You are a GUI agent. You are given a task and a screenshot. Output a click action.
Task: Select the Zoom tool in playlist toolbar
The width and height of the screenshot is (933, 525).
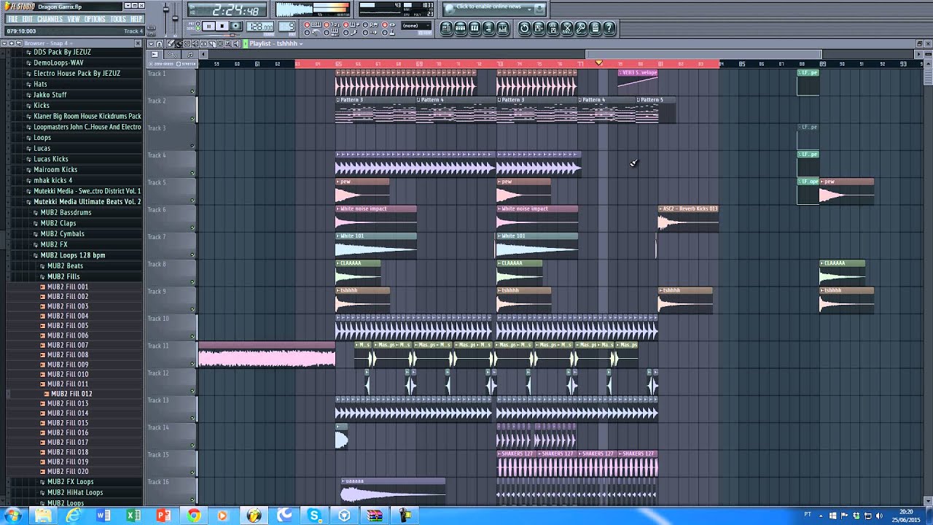tap(228, 44)
